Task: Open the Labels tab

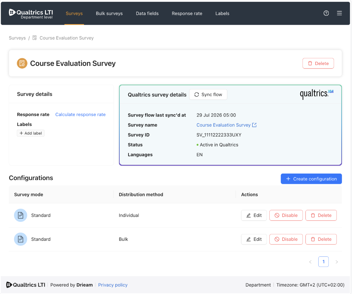Action: pyautogui.click(x=222, y=13)
